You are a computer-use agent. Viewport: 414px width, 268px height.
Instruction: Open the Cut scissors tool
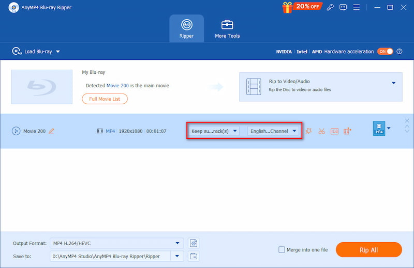coord(321,131)
